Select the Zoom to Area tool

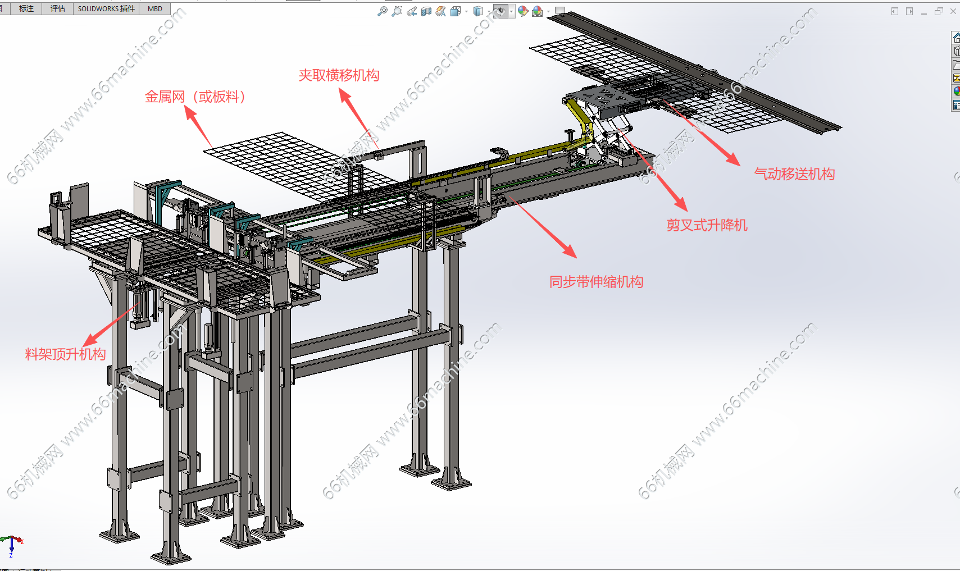[x=397, y=11]
